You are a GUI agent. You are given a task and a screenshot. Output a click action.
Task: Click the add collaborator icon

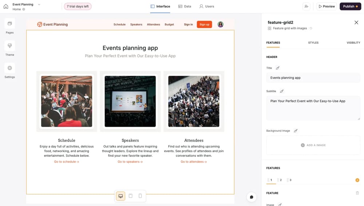(x=306, y=6)
